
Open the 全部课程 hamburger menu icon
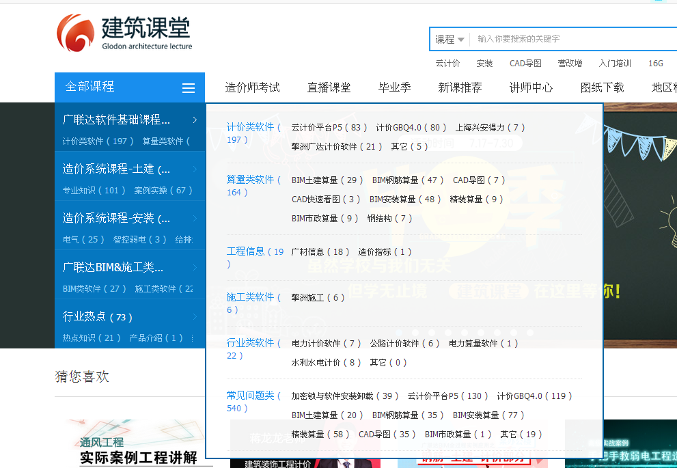coord(189,88)
